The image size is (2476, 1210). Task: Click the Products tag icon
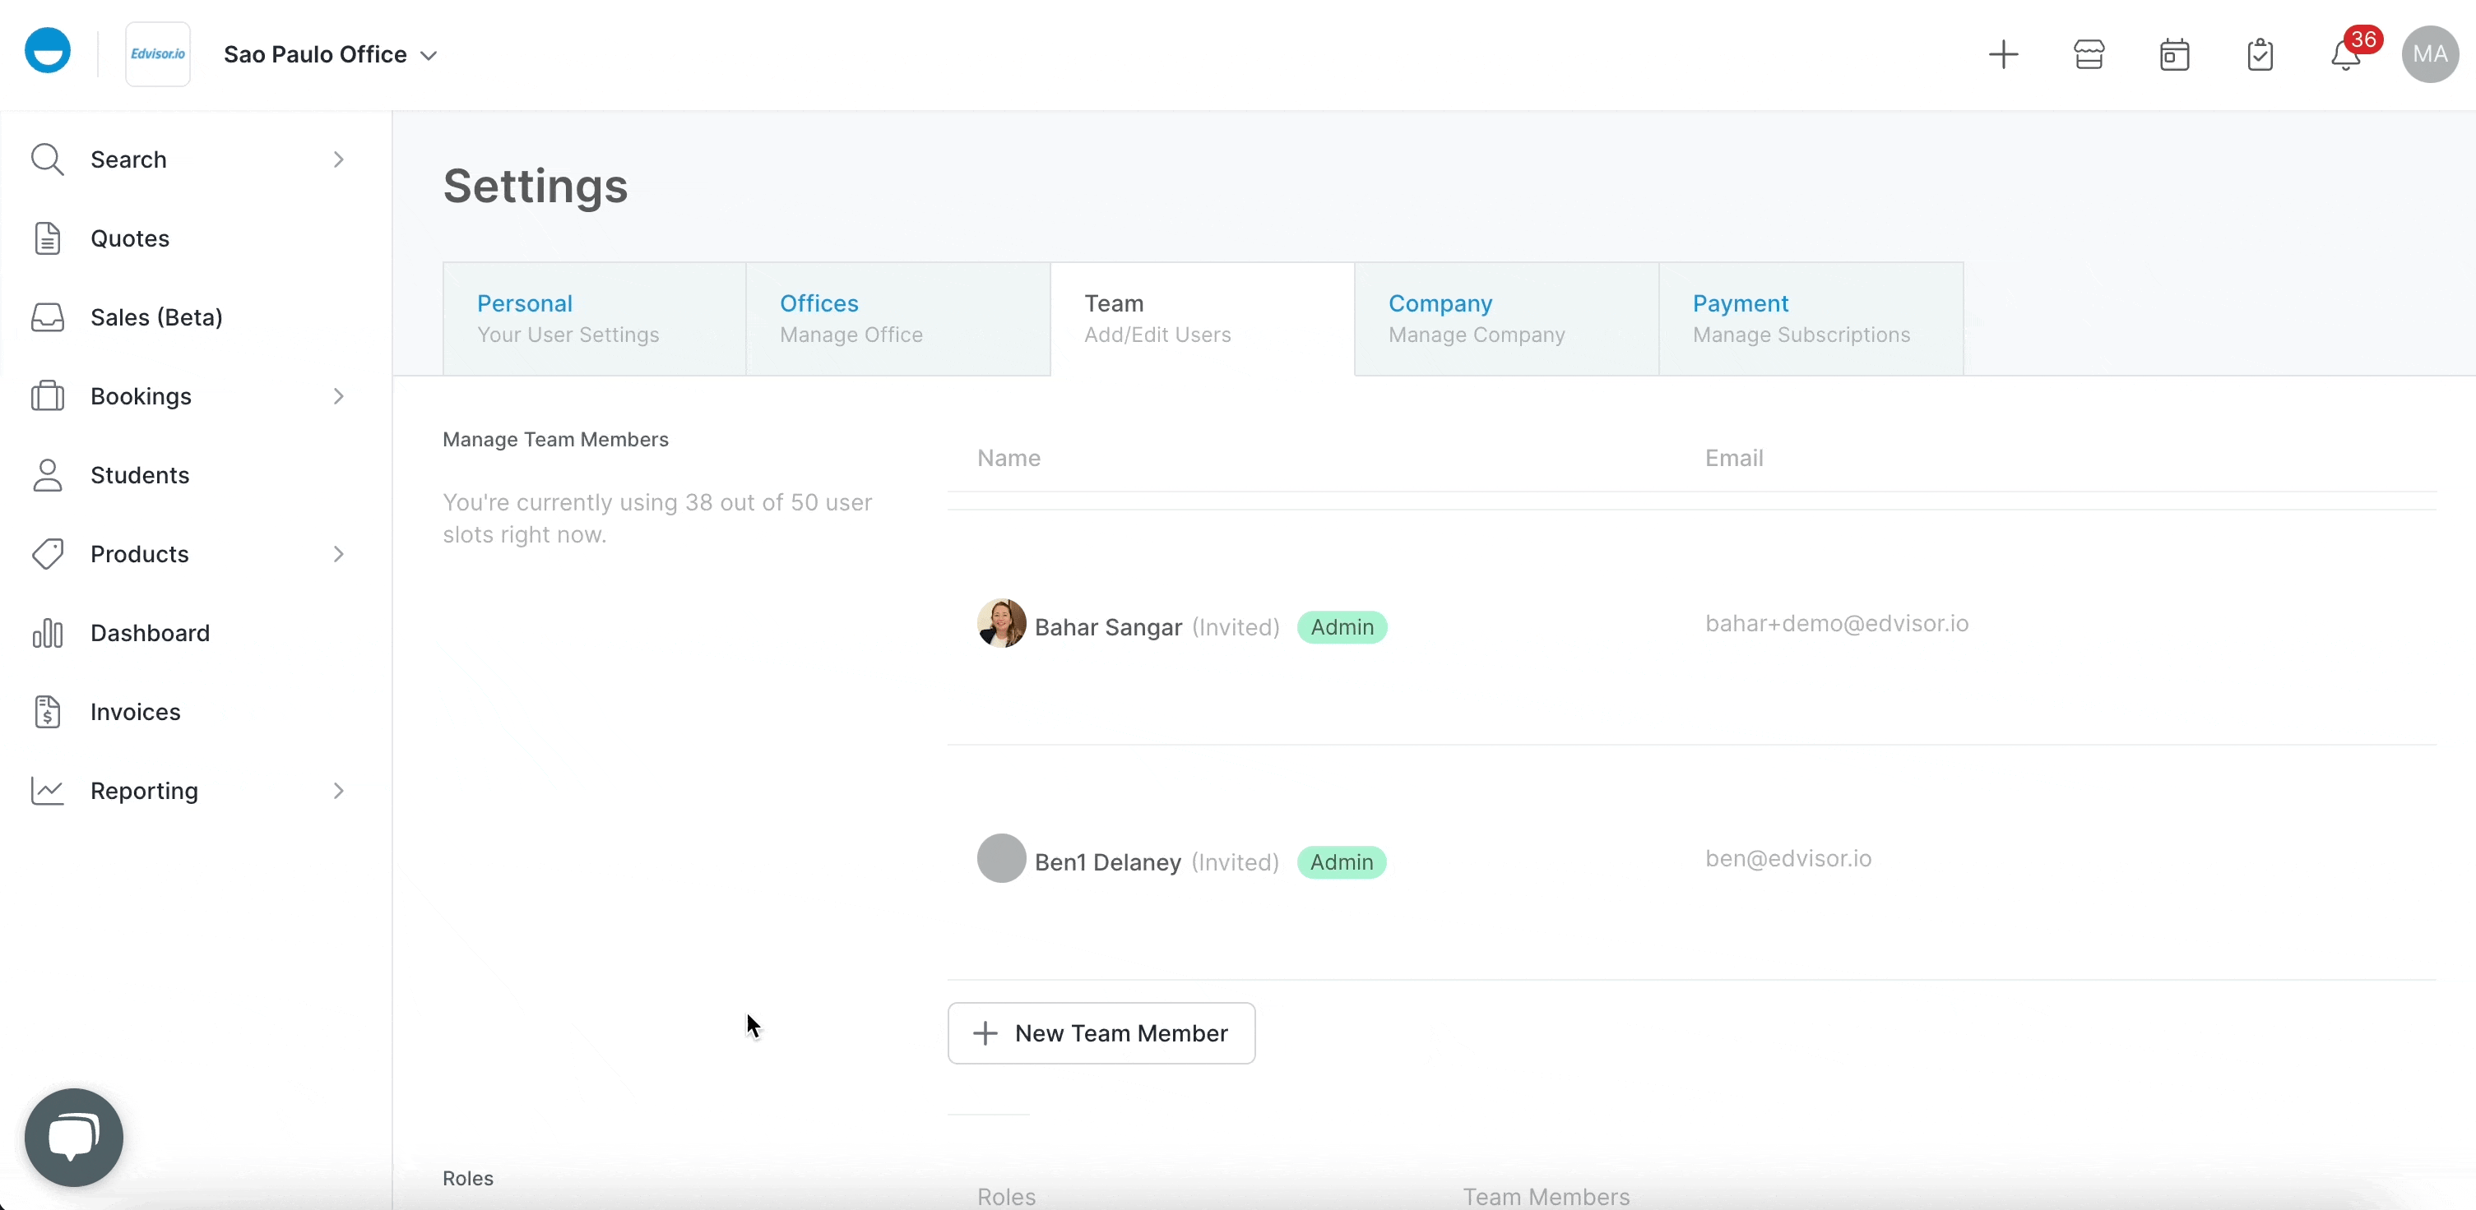click(x=46, y=554)
